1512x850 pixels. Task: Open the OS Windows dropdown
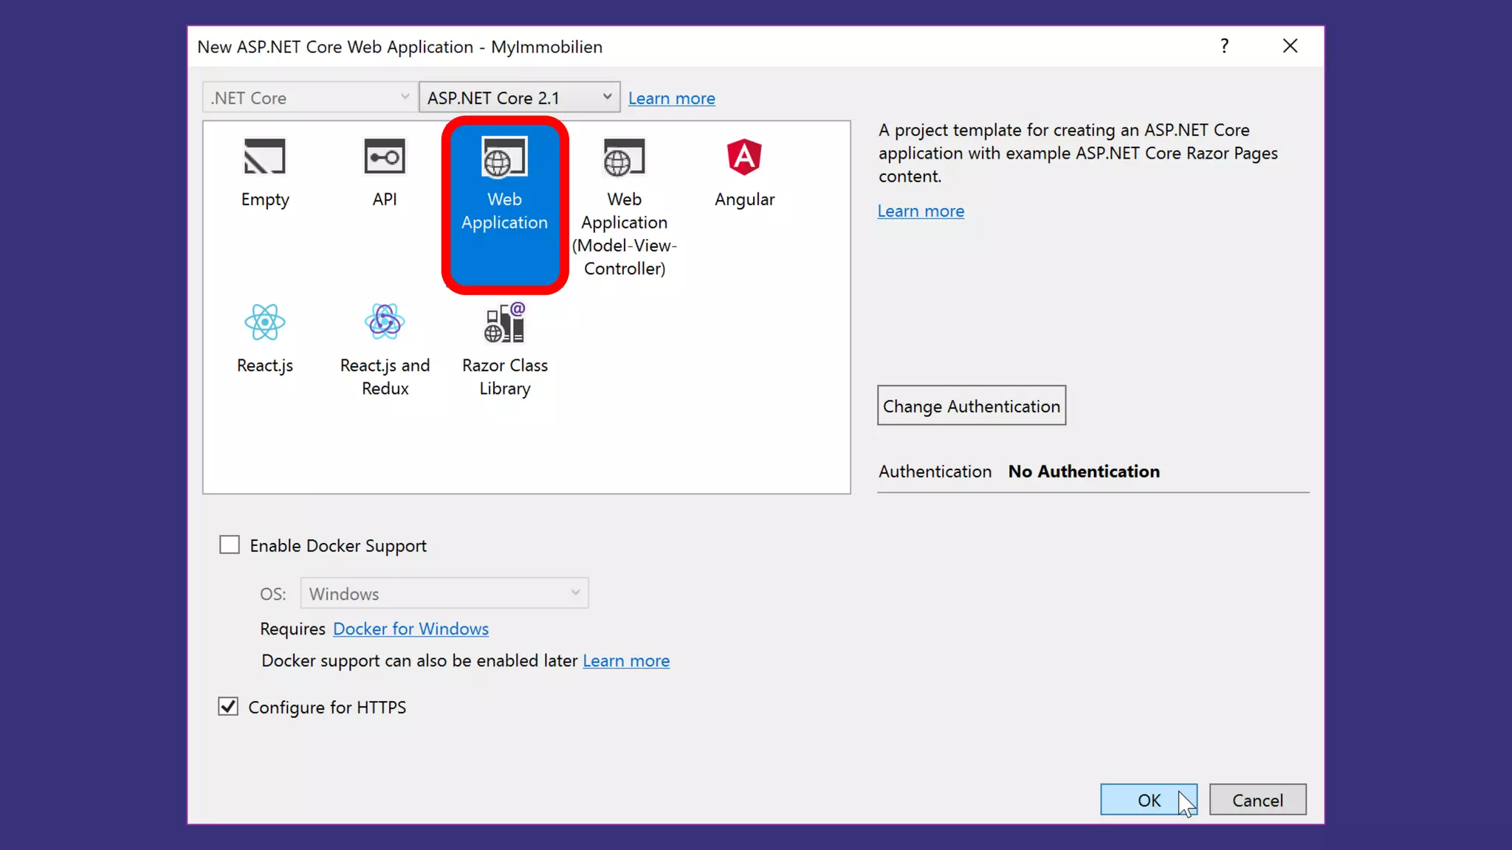(444, 593)
